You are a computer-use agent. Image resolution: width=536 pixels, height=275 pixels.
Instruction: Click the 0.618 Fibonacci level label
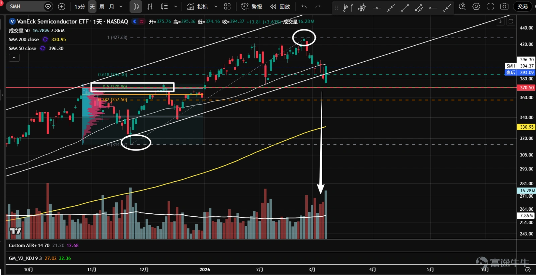pos(113,75)
